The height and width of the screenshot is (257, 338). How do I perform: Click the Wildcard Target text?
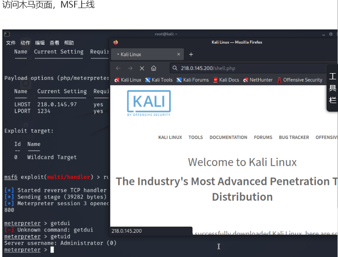(52, 157)
